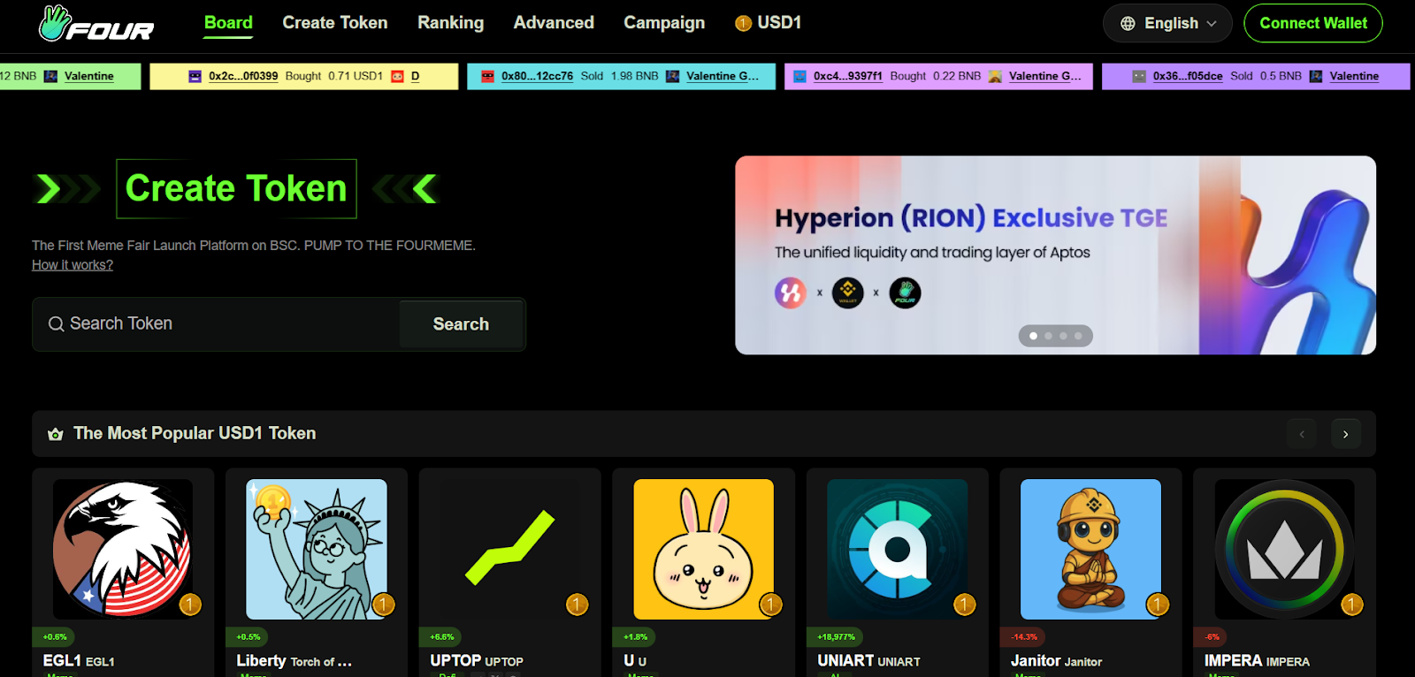The image size is (1415, 677).
Task: Open the Liberty Statue token image
Action: 317,549
